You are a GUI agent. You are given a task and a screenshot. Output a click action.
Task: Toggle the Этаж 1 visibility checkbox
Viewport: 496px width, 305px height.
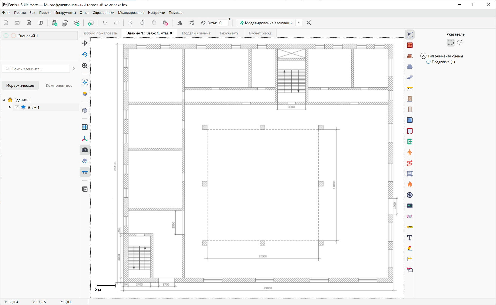[x=17, y=107]
